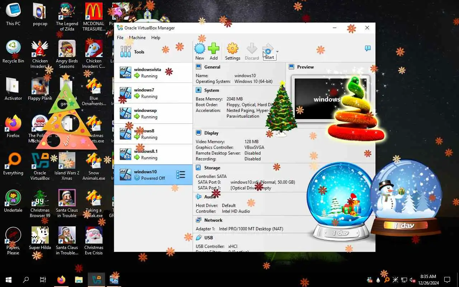The height and width of the screenshot is (287, 459).
Task: Click the Start arrow toolbar icon
Action: click(x=268, y=49)
